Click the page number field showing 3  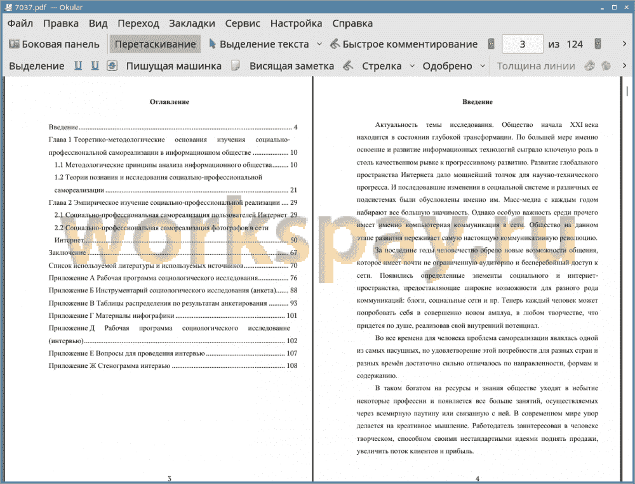[x=523, y=44]
